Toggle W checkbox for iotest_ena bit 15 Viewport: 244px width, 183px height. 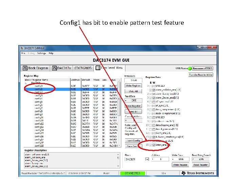154,145
